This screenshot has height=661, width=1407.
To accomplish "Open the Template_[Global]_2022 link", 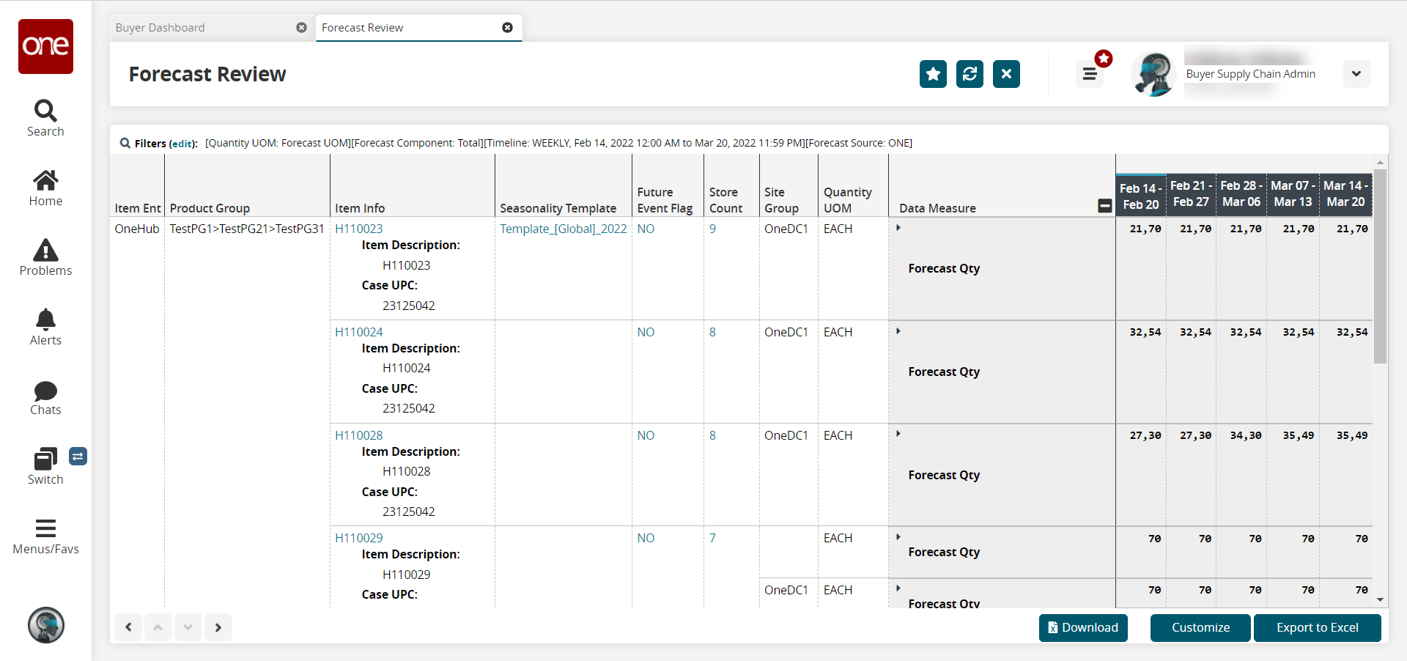I will click(x=563, y=229).
